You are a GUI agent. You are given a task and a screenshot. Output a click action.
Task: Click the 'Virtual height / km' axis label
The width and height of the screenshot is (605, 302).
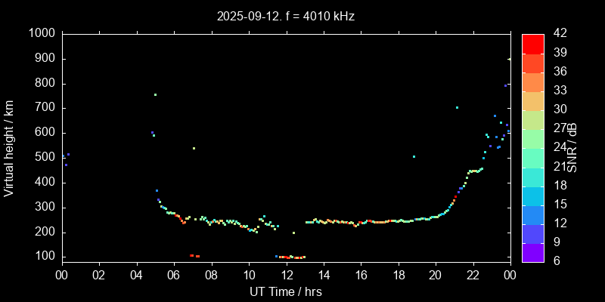(x=10, y=147)
